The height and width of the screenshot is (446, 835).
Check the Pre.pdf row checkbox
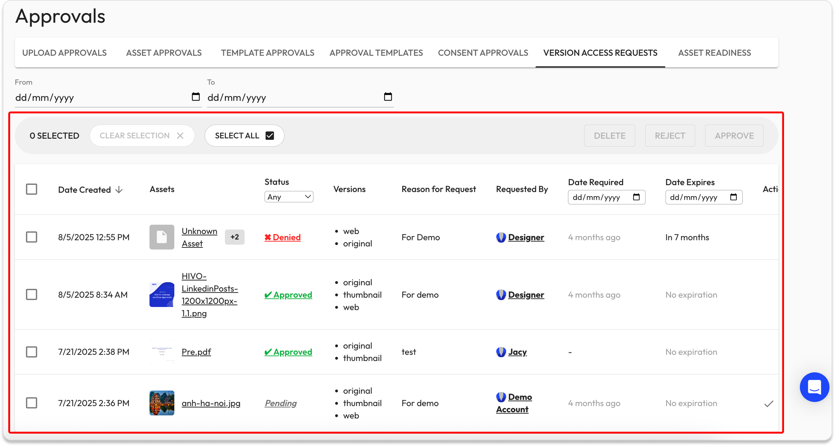(32, 352)
